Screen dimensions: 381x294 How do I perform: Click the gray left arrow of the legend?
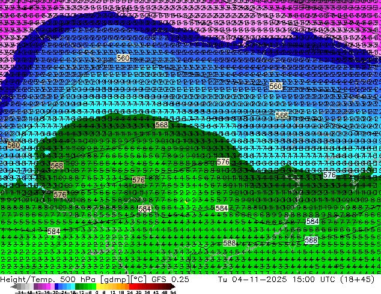[14, 287]
